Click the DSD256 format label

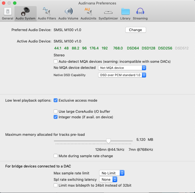coord(165,48)
